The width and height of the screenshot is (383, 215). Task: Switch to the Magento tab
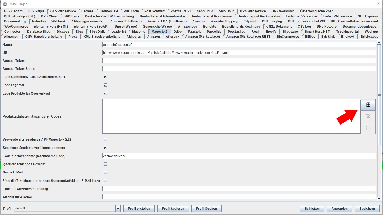tap(139, 32)
